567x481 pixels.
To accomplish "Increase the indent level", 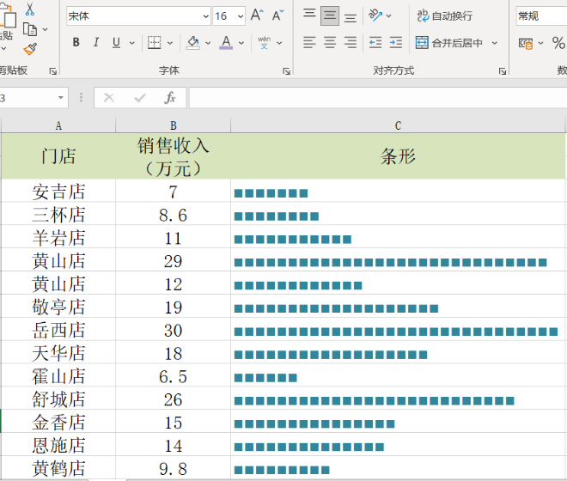I will 396,43.
